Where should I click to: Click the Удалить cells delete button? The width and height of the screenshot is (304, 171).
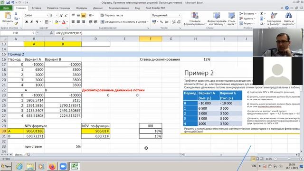[247, 19]
